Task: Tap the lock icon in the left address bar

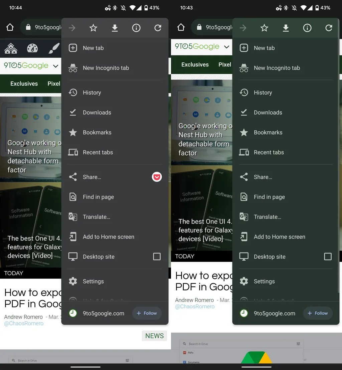Action: click(x=28, y=27)
